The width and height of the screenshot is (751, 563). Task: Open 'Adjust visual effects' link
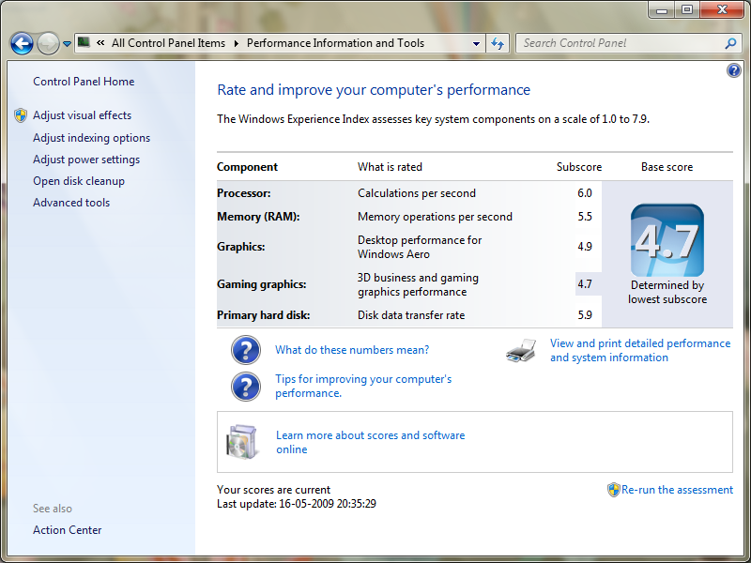click(x=82, y=115)
